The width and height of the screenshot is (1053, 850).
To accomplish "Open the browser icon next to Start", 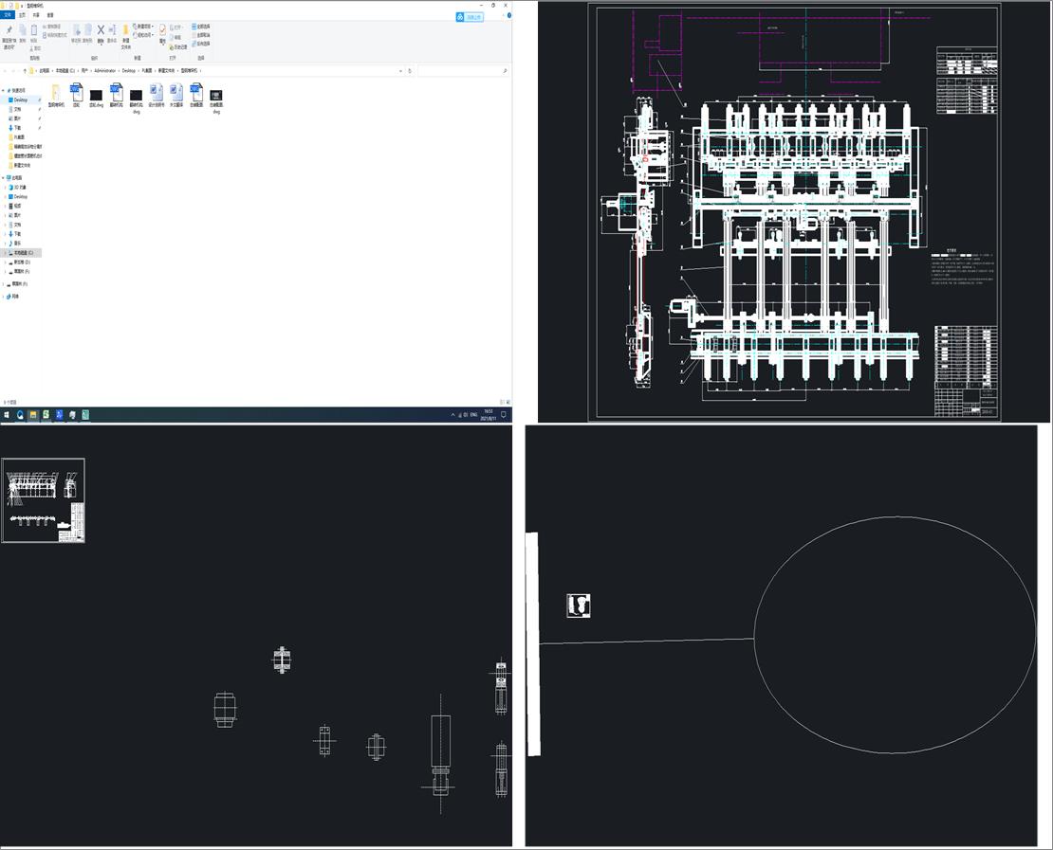I will [x=20, y=415].
